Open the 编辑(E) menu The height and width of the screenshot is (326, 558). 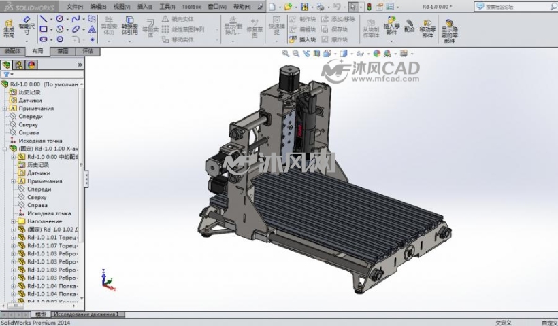click(x=98, y=6)
